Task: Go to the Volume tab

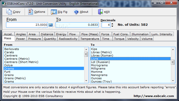Action: click(147, 39)
